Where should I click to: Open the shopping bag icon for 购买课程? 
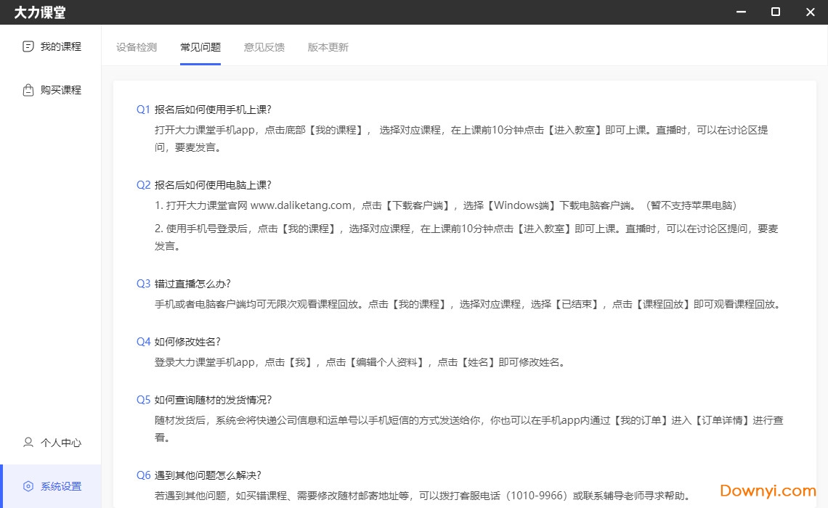pos(28,90)
